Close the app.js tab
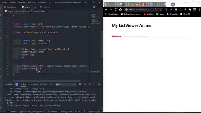The width and height of the screenshot is (201, 113). (35, 7)
